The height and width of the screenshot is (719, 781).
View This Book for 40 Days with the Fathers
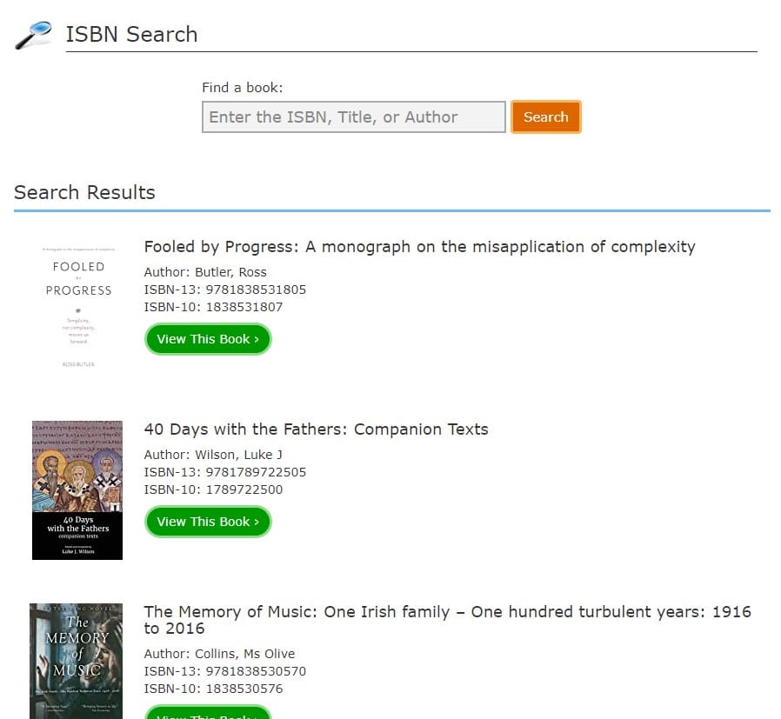coord(208,522)
